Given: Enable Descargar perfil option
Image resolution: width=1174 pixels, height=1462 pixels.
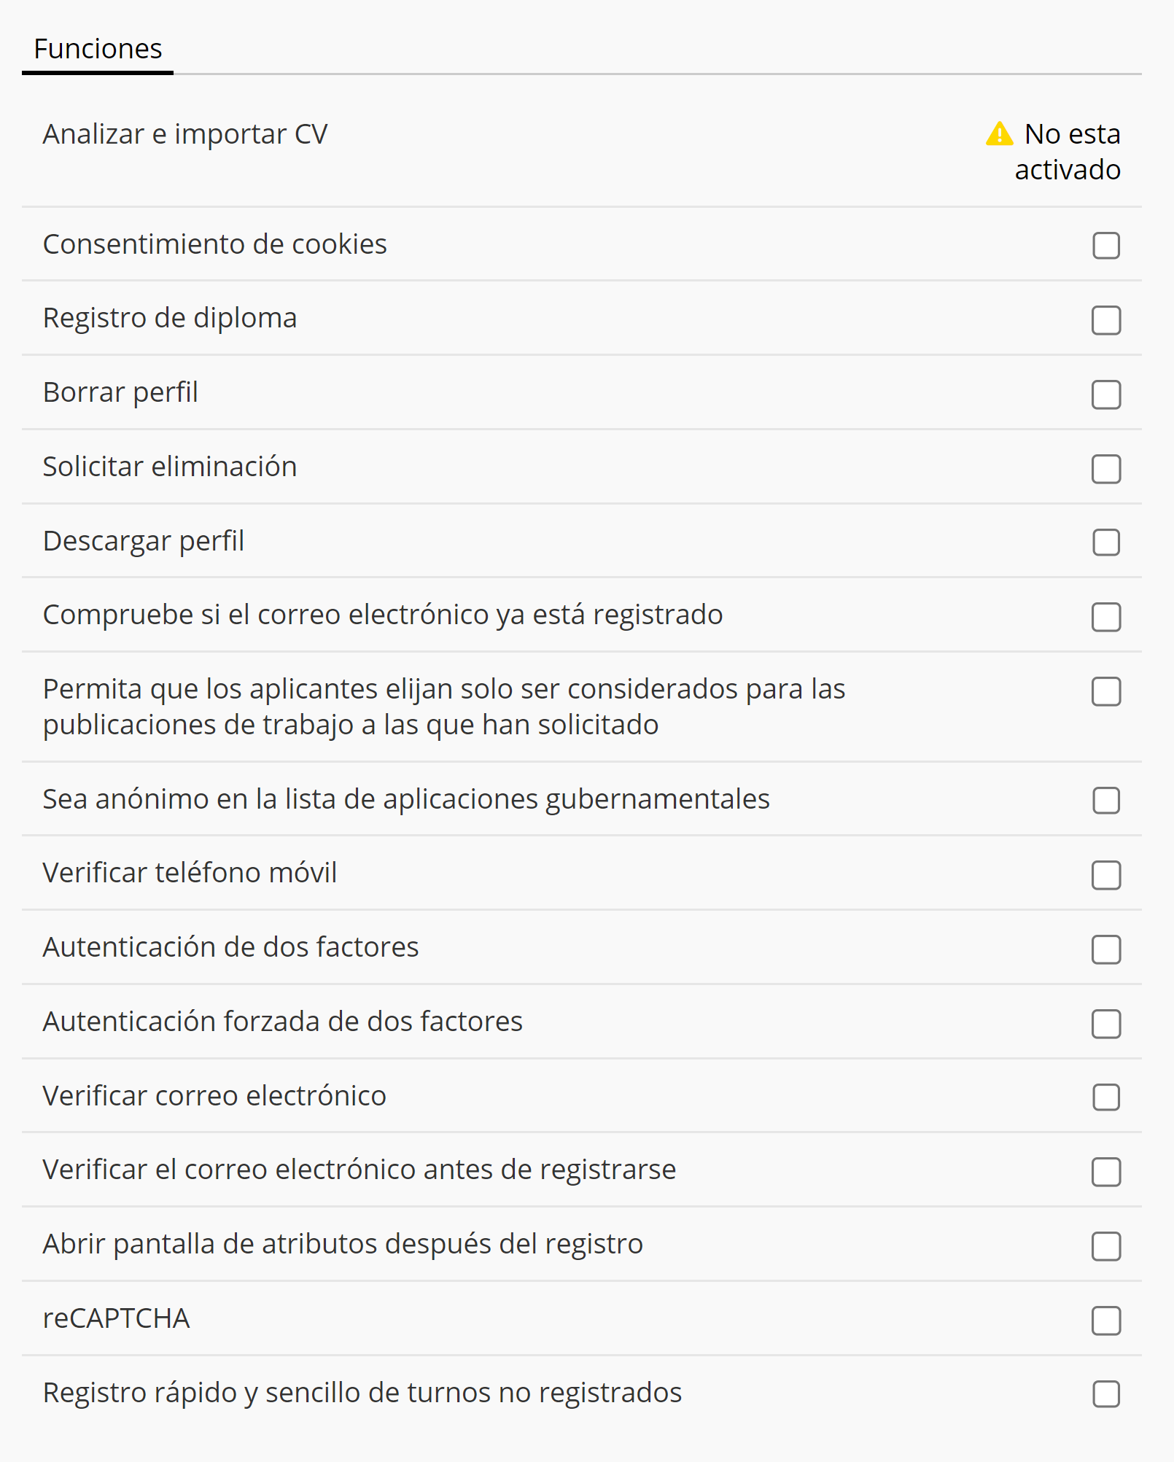Looking at the screenshot, I should coord(1105,543).
